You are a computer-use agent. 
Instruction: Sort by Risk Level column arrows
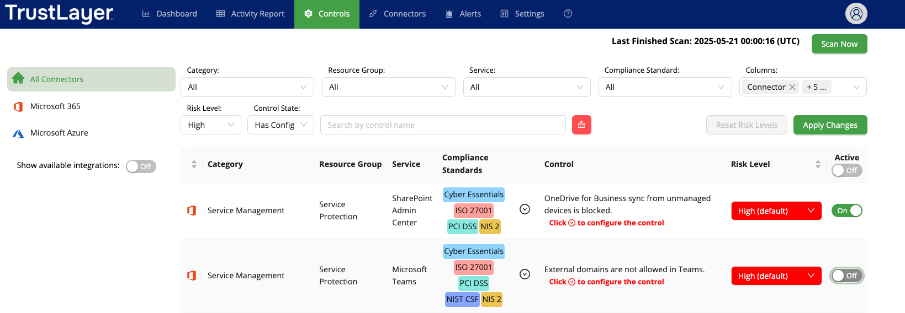pos(818,164)
